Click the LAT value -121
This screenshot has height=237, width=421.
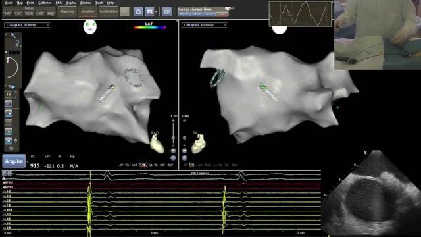point(49,166)
